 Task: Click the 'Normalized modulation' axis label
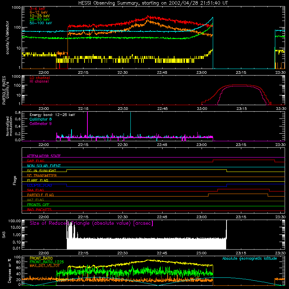pyautogui.click(x=9, y=126)
